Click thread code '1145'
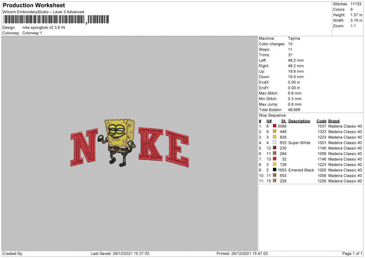This screenshot has height=258, width=365. tap(322, 148)
